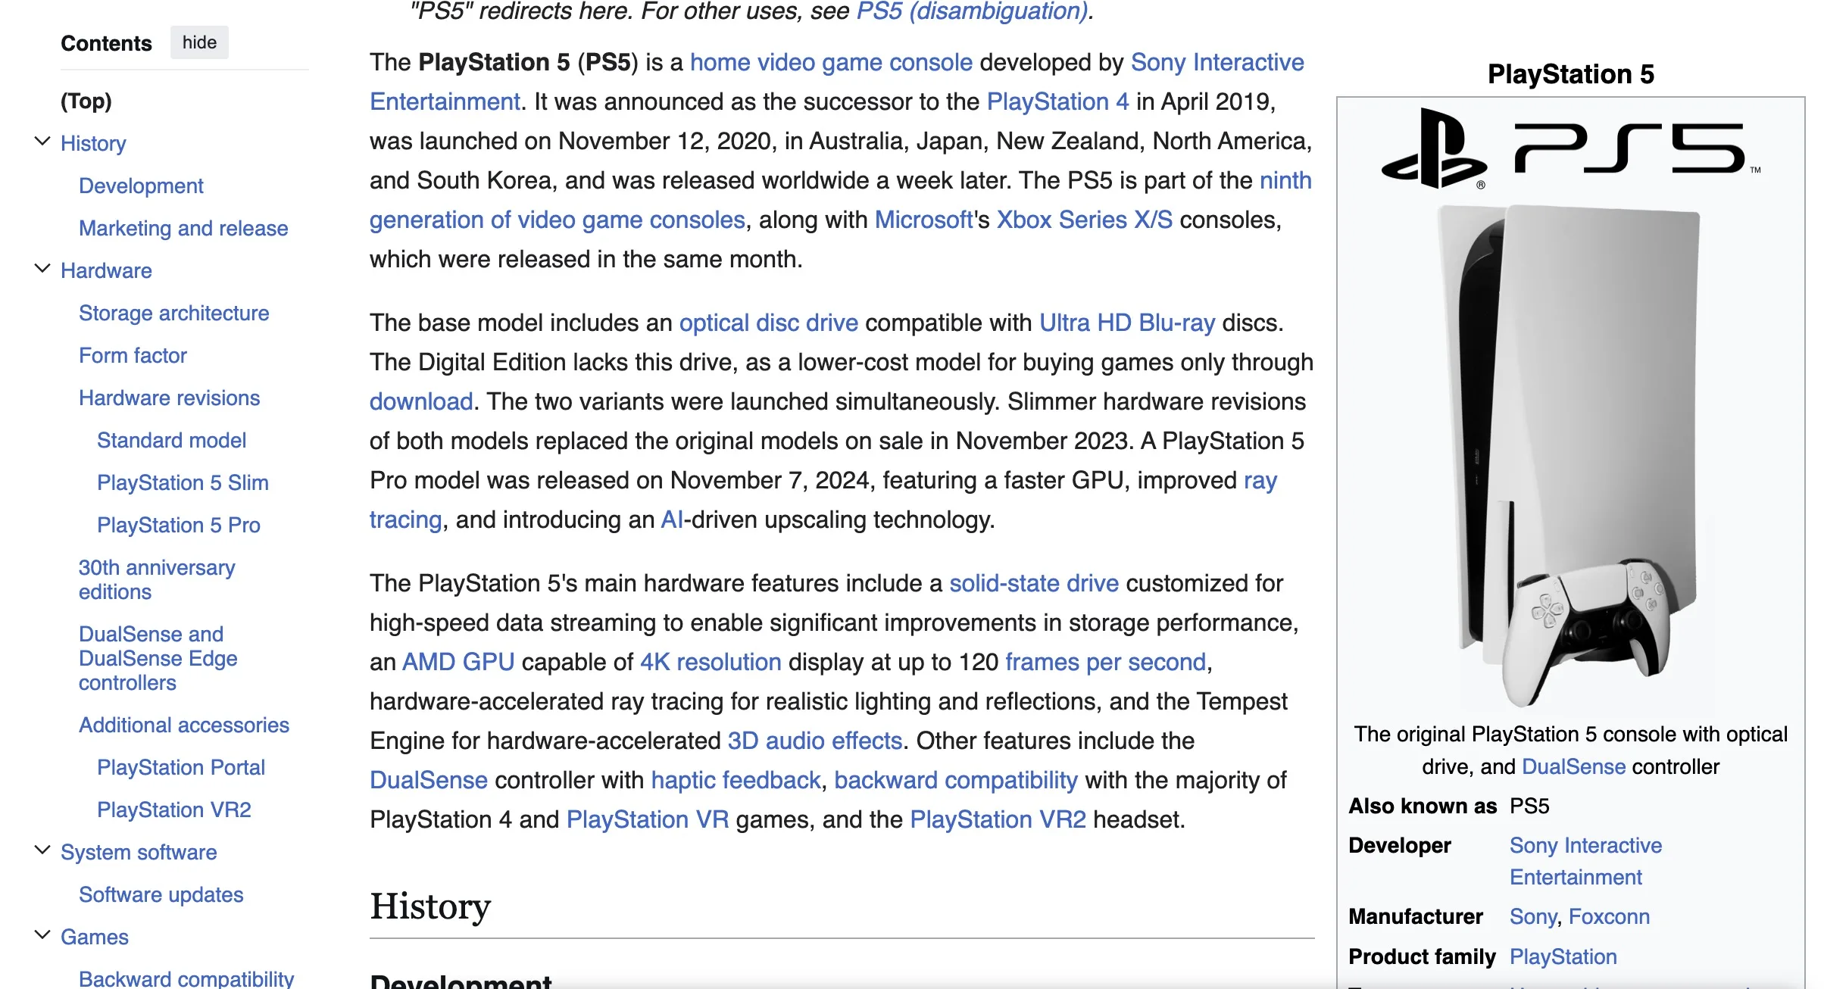The width and height of the screenshot is (1824, 989).
Task: Select Storage architecture in Contents
Action: coord(173,313)
